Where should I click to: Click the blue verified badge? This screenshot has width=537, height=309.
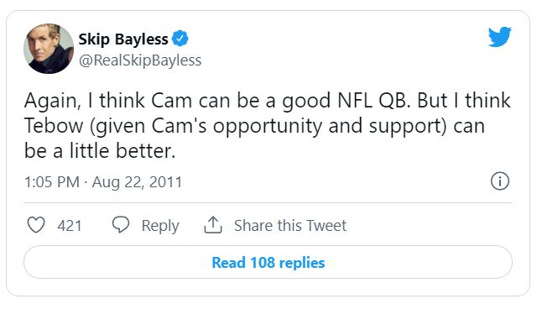(x=180, y=39)
